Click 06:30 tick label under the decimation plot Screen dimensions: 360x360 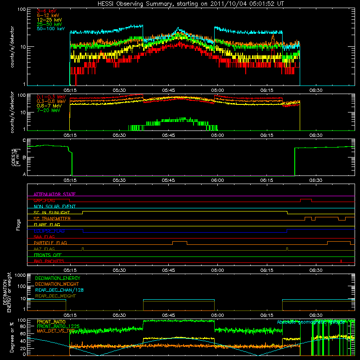point(316,315)
